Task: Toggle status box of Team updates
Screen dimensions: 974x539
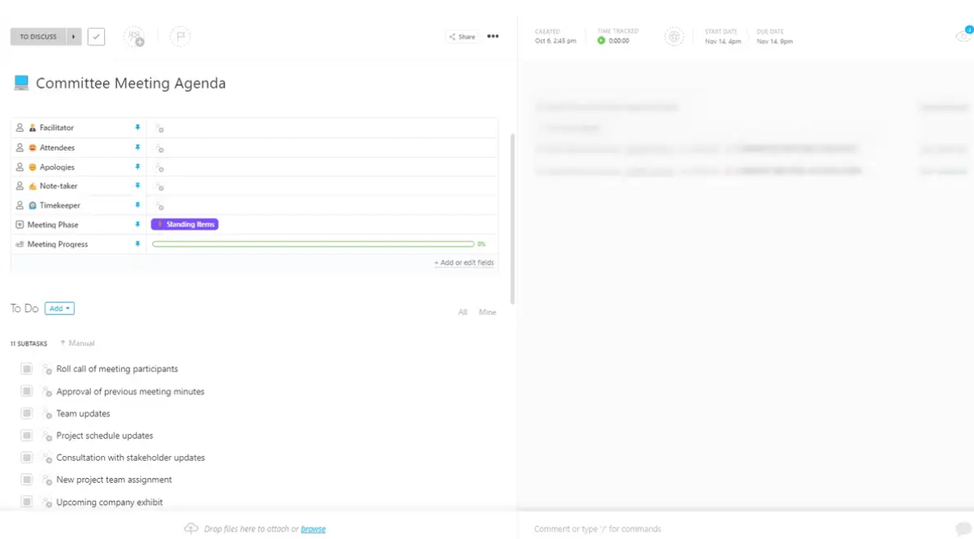Action: [x=27, y=414]
